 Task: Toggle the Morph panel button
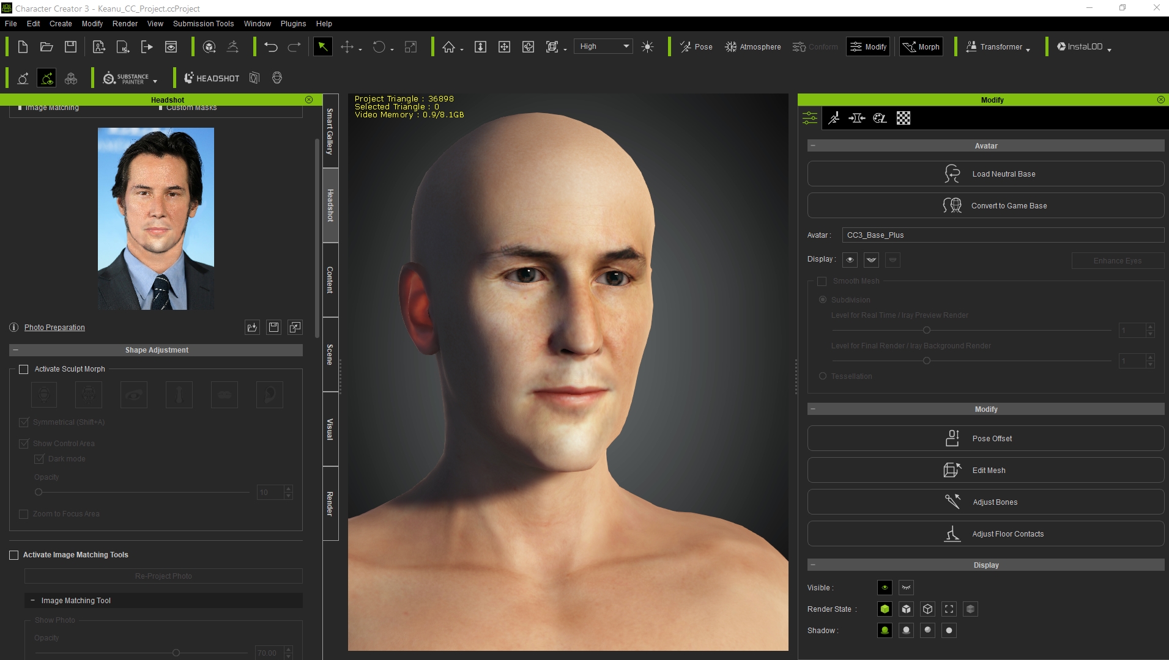(x=921, y=47)
